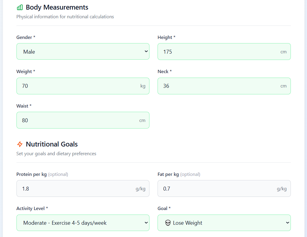
Task: Click the "Gender *" field label
Action: (x=26, y=37)
